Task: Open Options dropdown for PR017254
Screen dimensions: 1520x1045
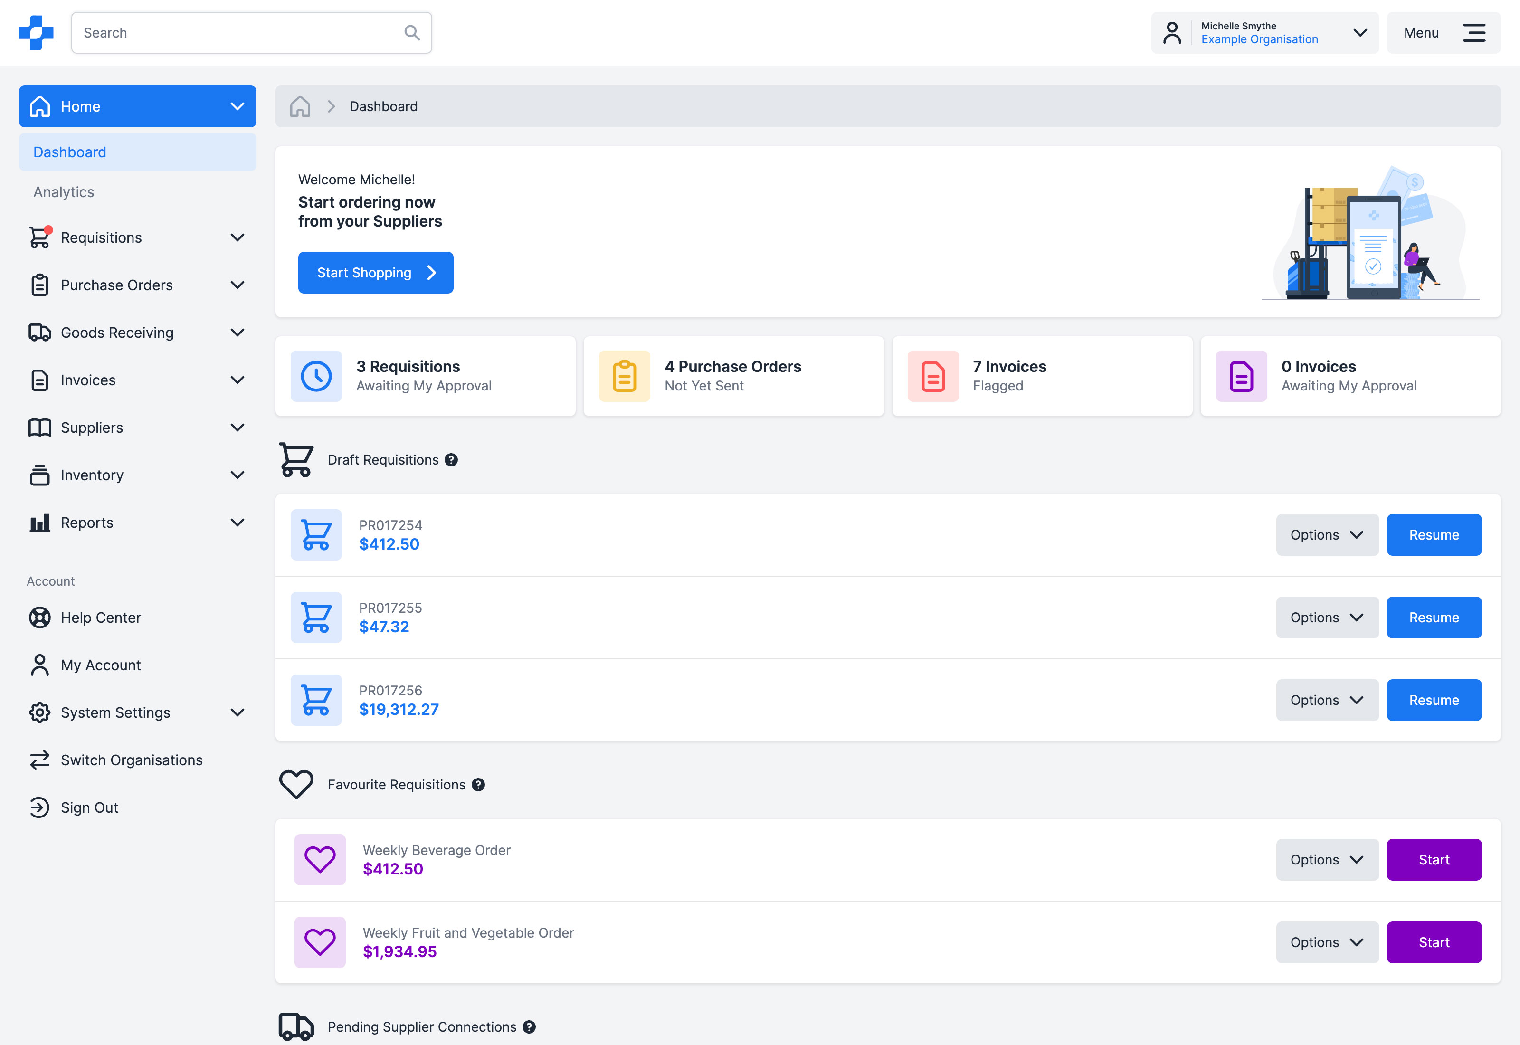Action: click(x=1327, y=535)
